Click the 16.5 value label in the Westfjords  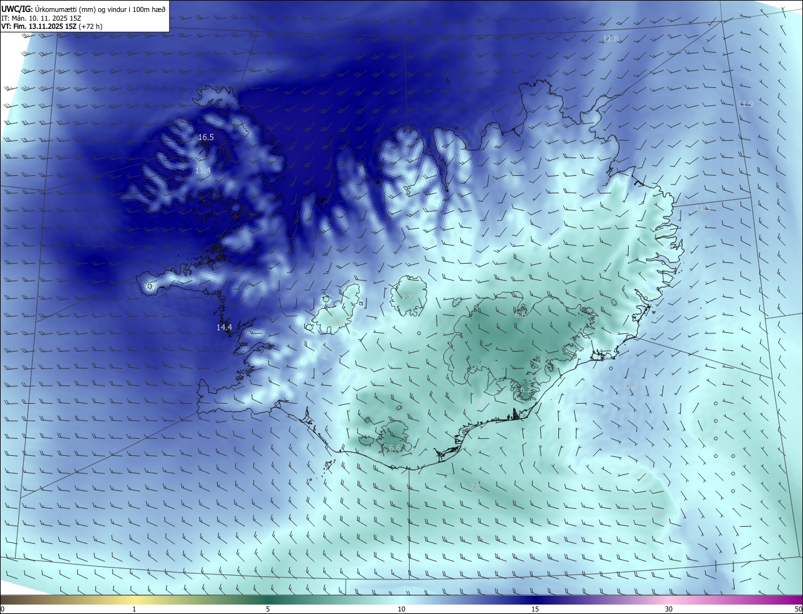(x=206, y=137)
